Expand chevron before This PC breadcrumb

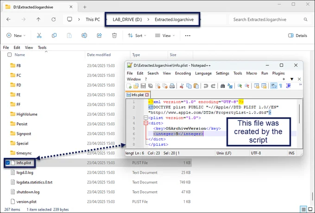[x=79, y=19]
